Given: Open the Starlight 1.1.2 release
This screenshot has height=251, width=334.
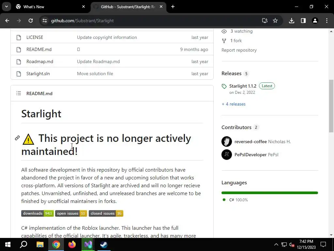Looking at the screenshot, I should 243,86.
